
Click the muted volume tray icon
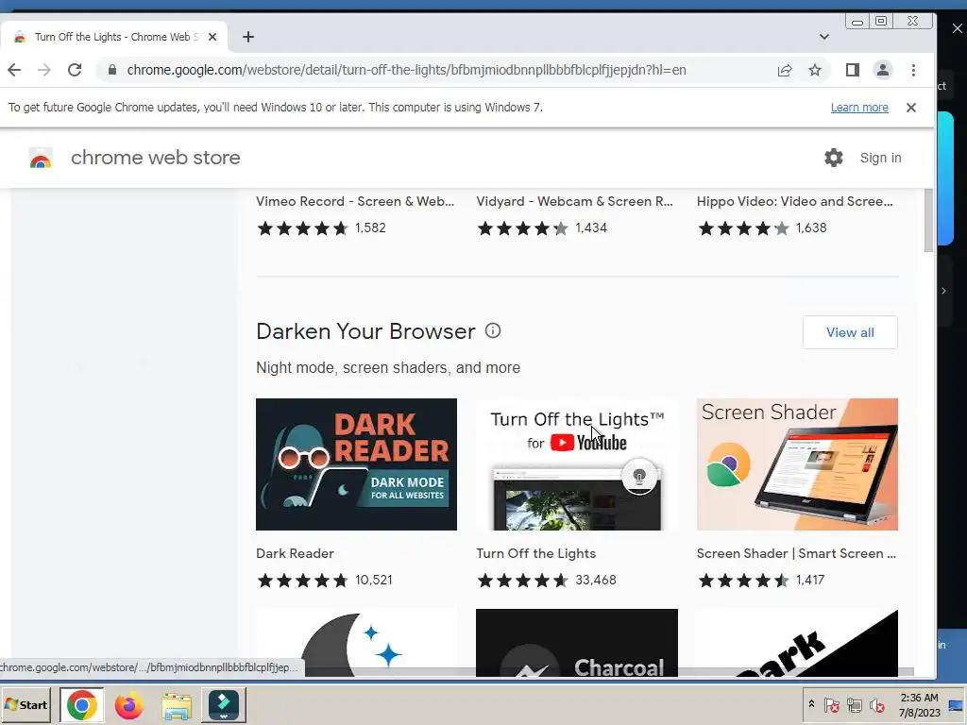(x=877, y=704)
